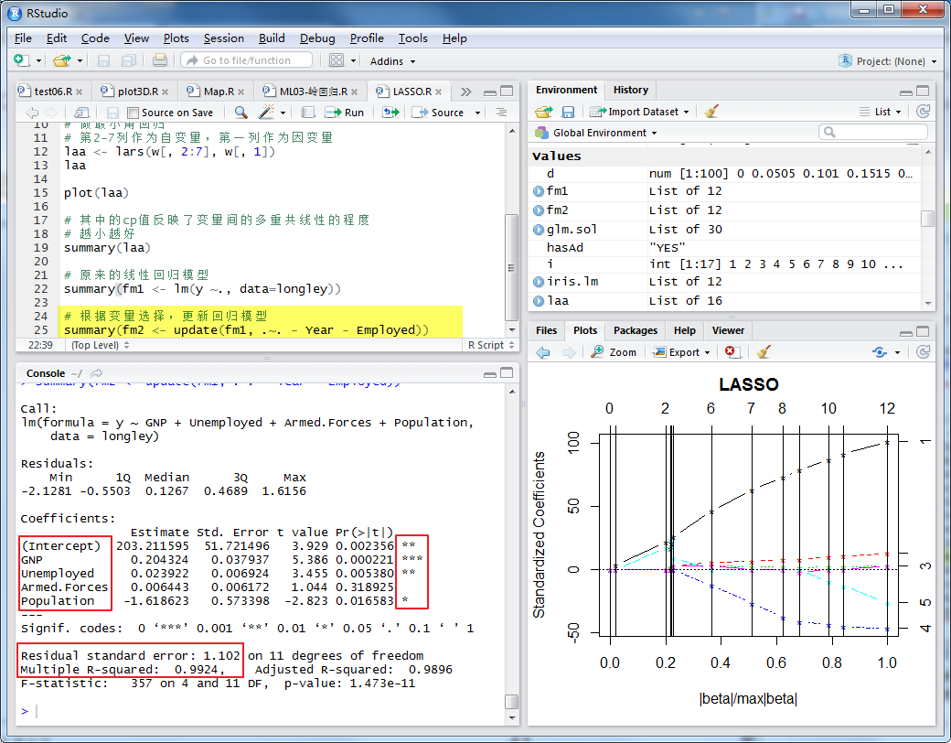
Task: Click the open file folder icon in the main toolbar
Action: (x=60, y=60)
